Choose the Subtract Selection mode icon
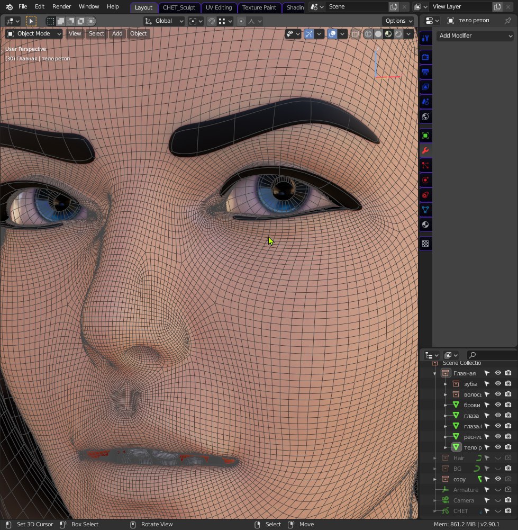Viewport: 518px width, 530px height. click(71, 21)
